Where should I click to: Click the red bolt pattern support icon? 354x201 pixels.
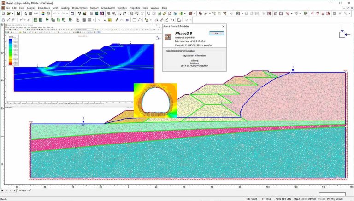click(190, 13)
